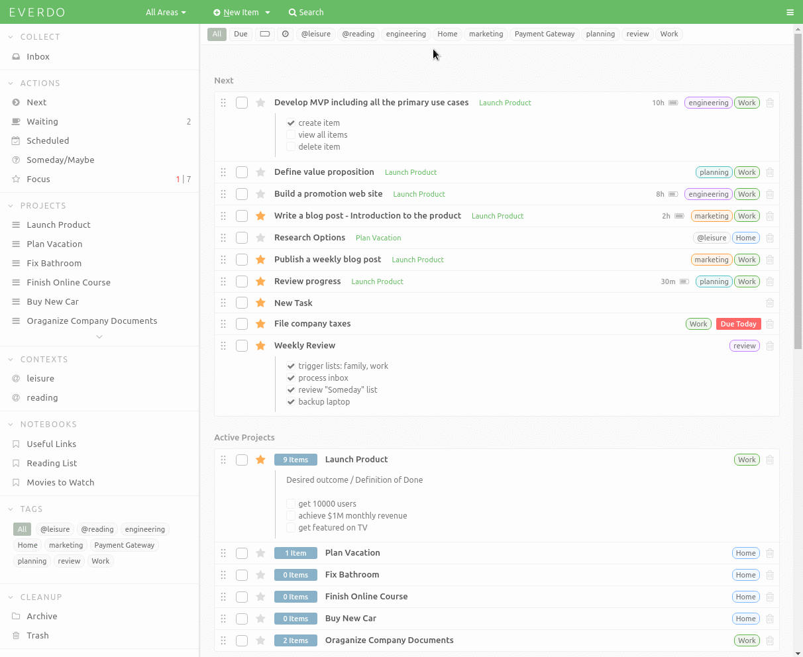Viewport: 803px width, 657px height.
Task: Select the "Due" filter tab
Action: pyautogui.click(x=240, y=34)
